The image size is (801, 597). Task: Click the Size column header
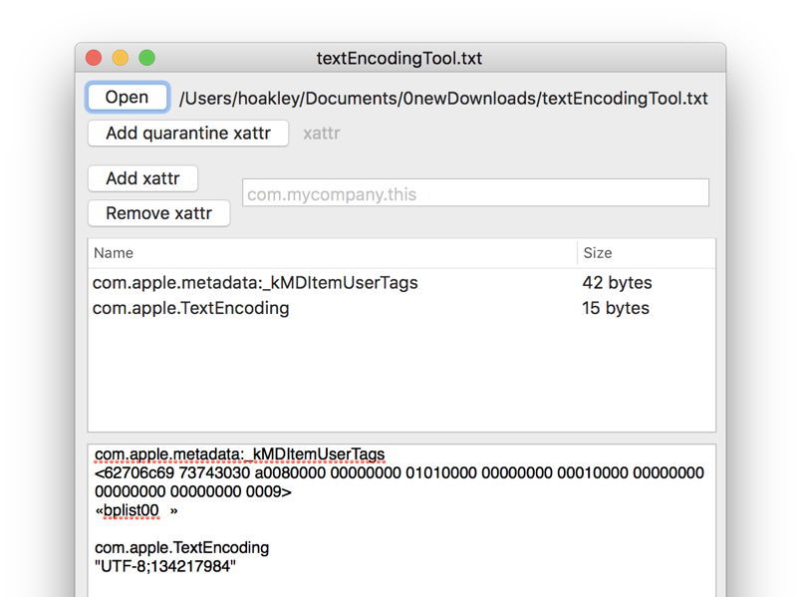point(594,253)
